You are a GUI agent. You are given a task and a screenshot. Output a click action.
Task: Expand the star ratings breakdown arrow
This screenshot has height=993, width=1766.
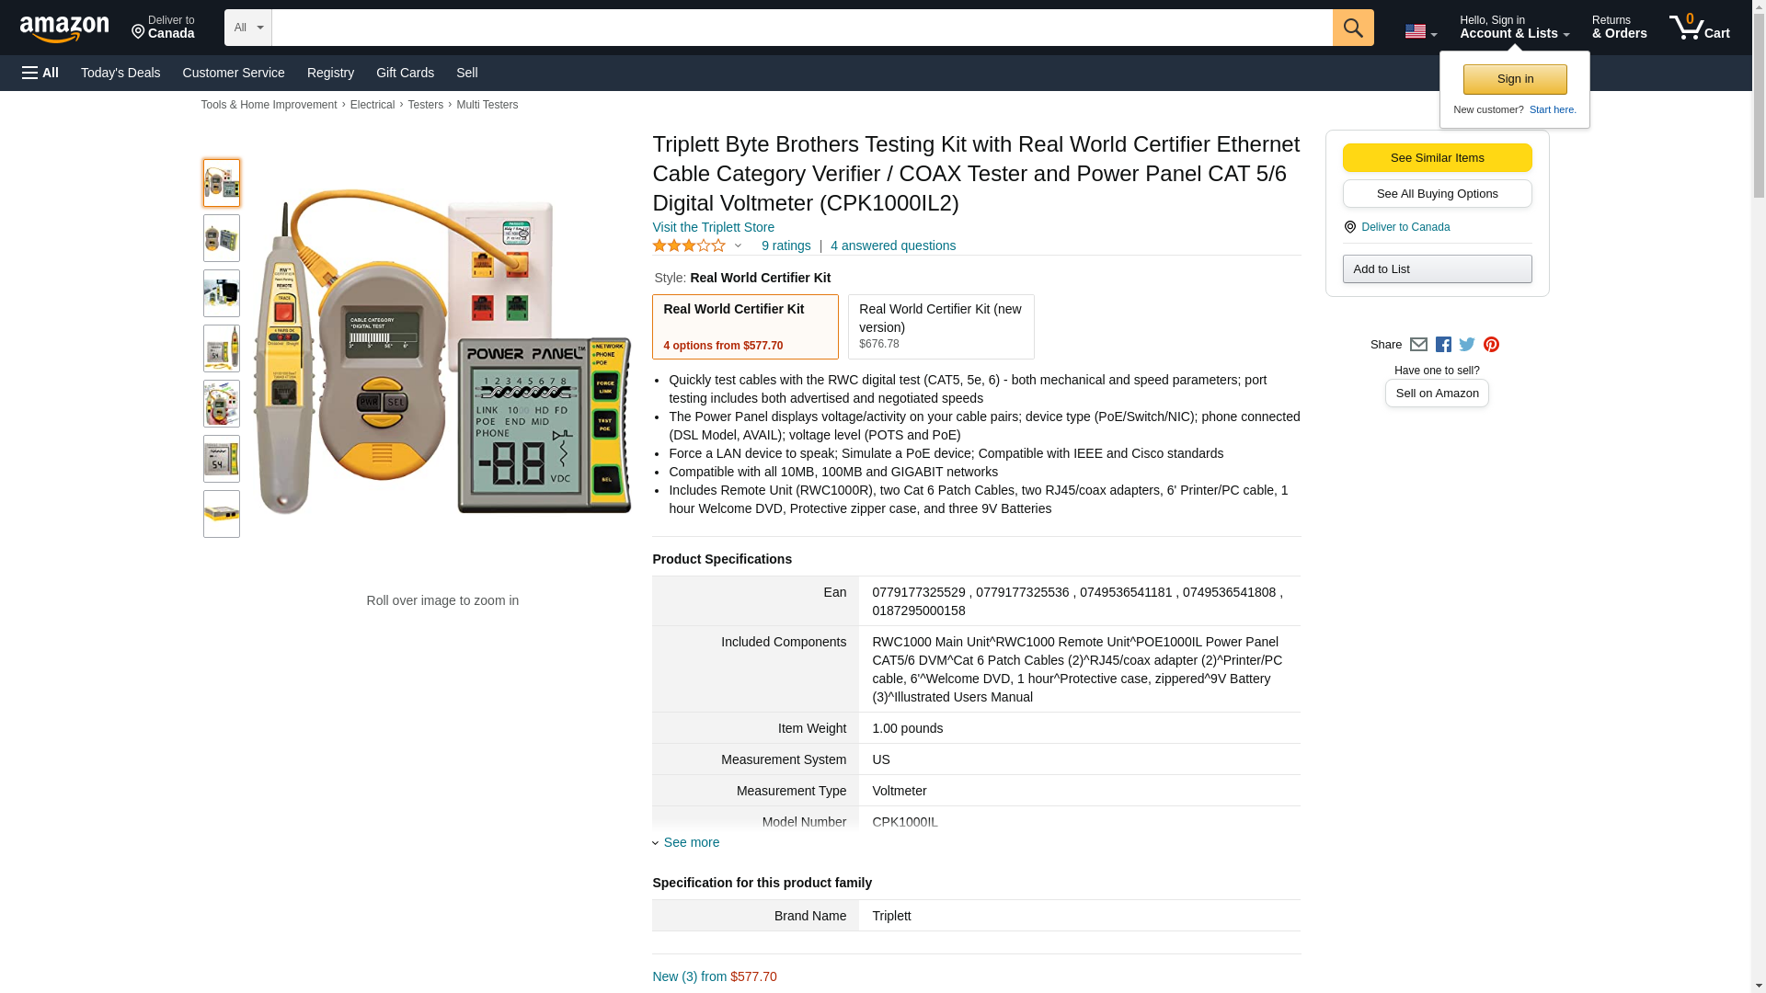[x=738, y=246]
